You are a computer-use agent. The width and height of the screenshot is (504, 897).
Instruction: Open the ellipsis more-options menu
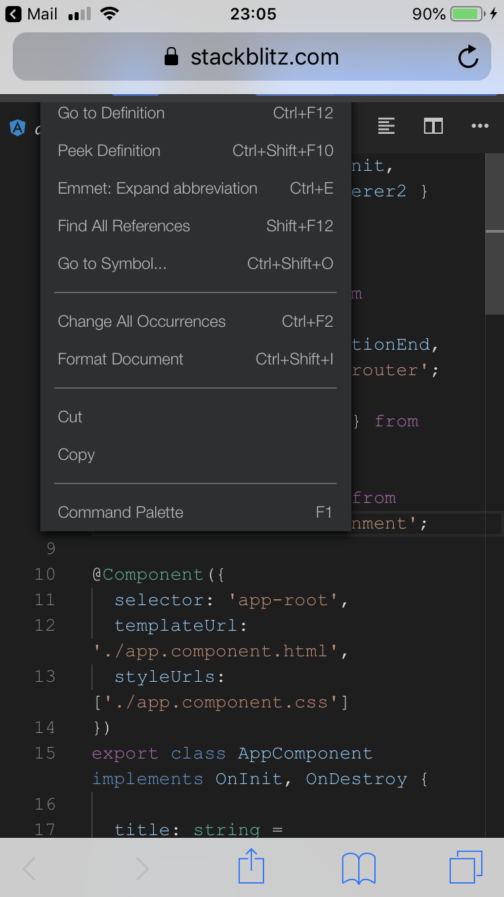pyautogui.click(x=480, y=126)
